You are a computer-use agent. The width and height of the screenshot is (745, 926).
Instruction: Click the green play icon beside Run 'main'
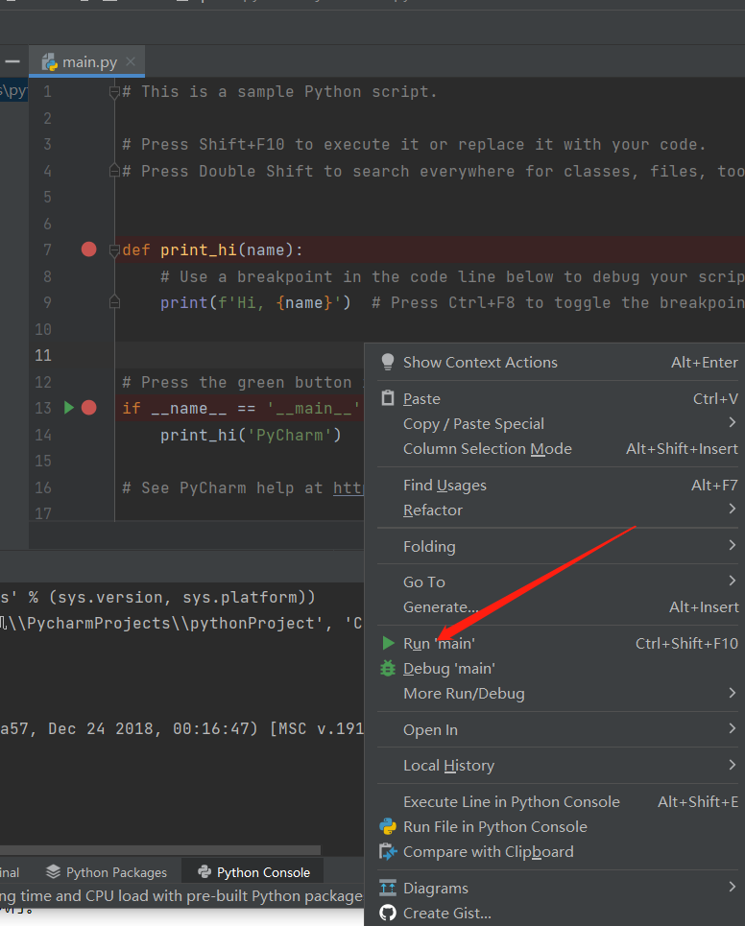(388, 643)
